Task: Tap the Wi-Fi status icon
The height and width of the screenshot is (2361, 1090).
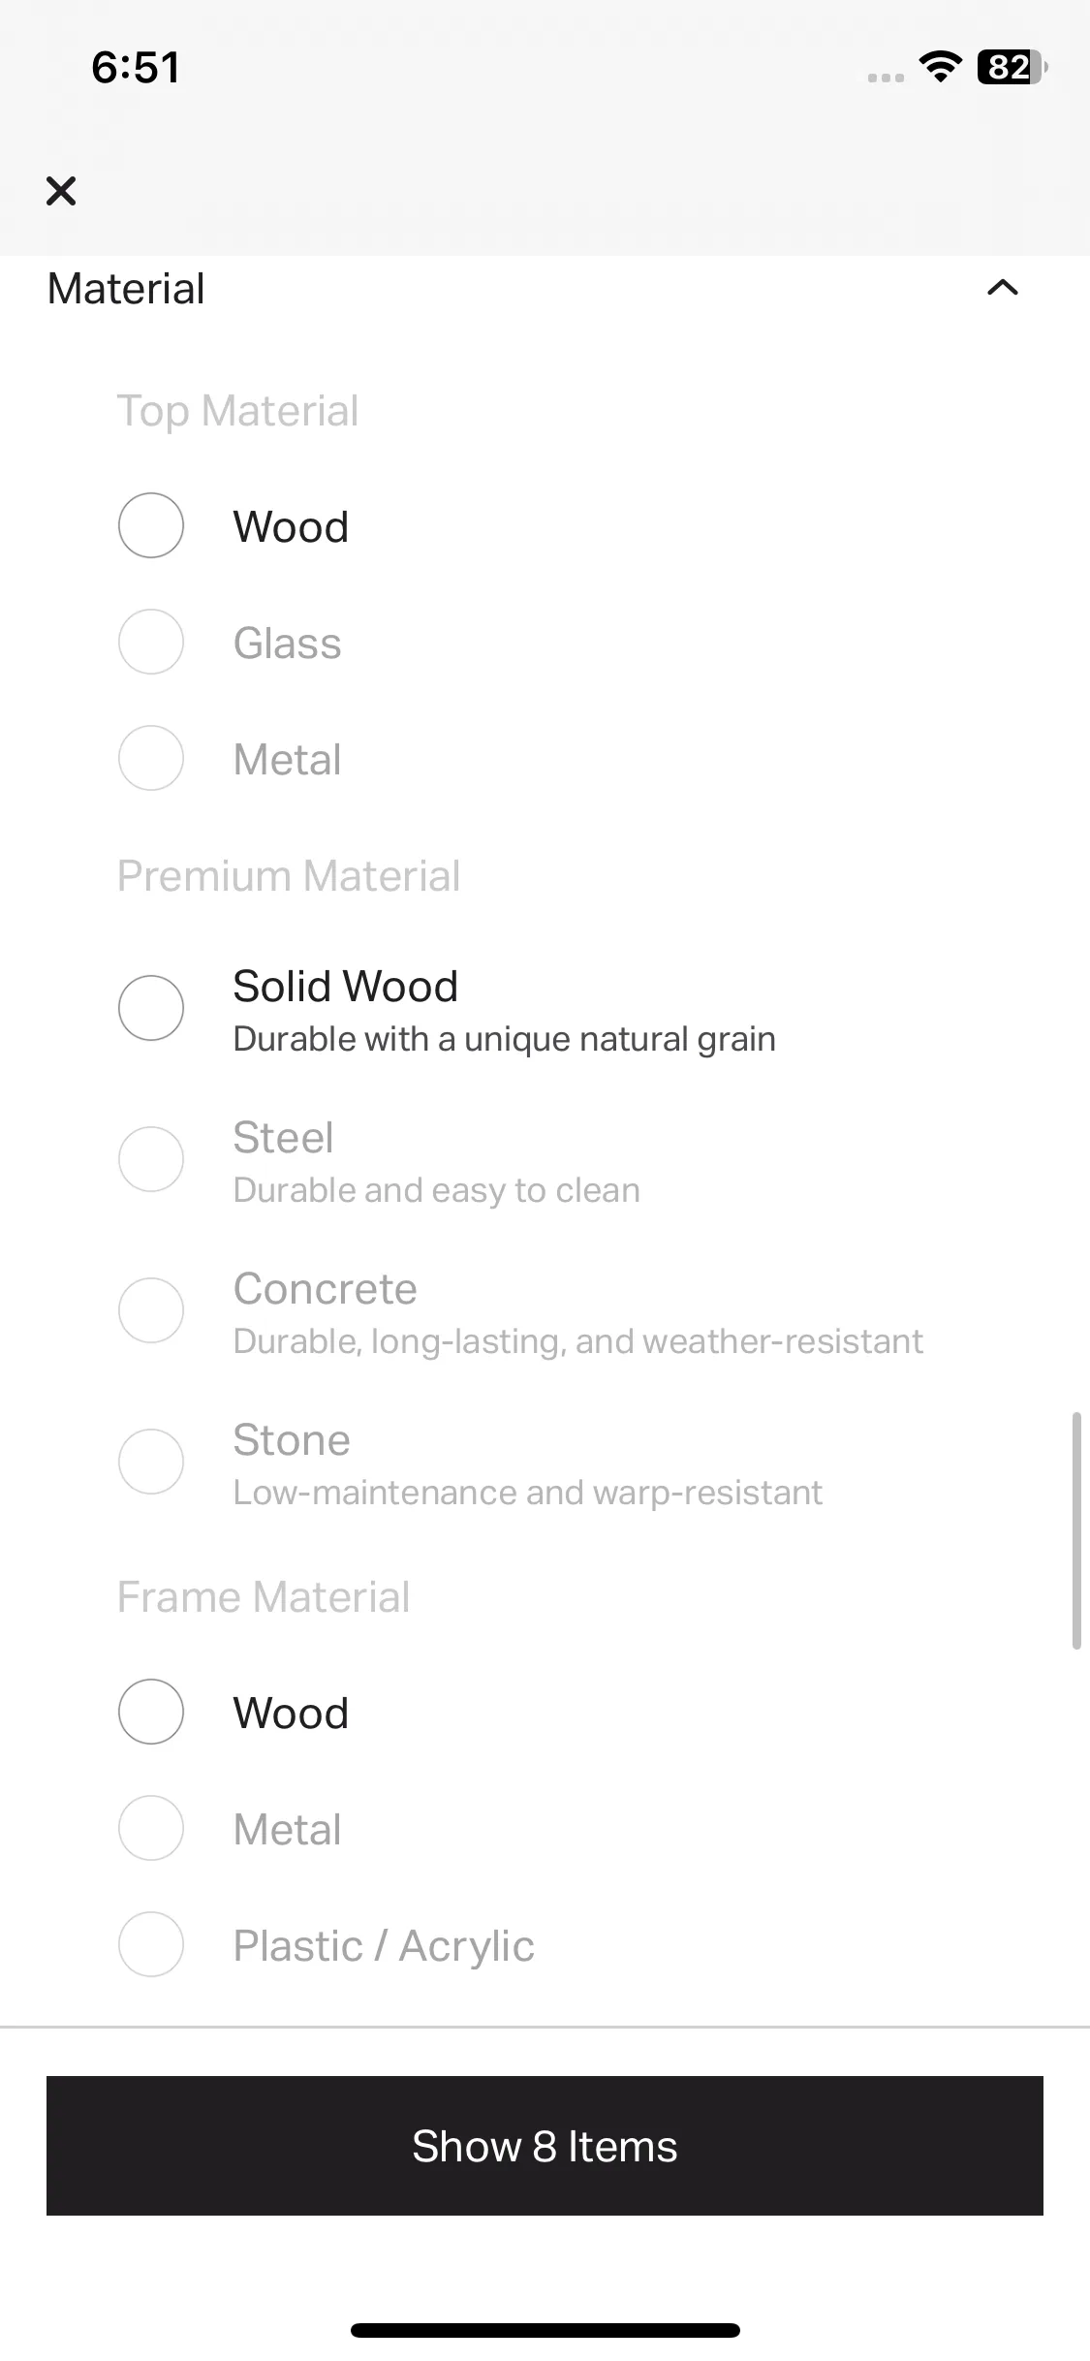Action: (940, 67)
